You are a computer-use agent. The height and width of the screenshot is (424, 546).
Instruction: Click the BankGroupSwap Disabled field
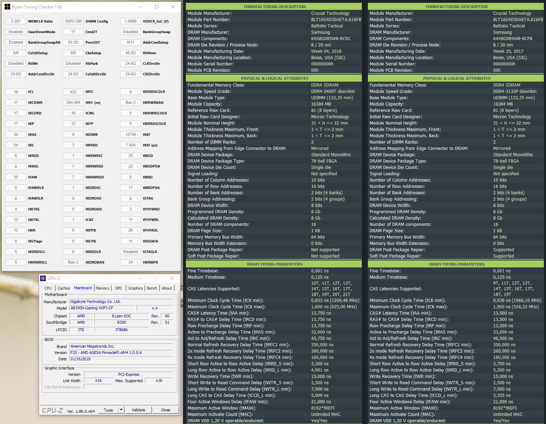coord(131,32)
